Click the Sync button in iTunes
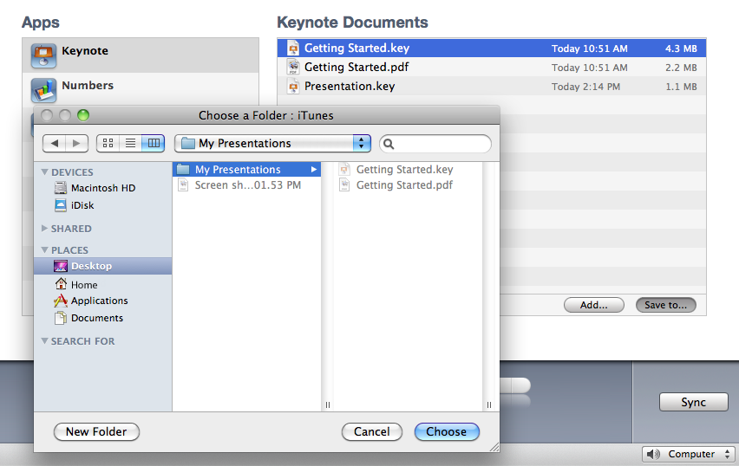 click(693, 402)
